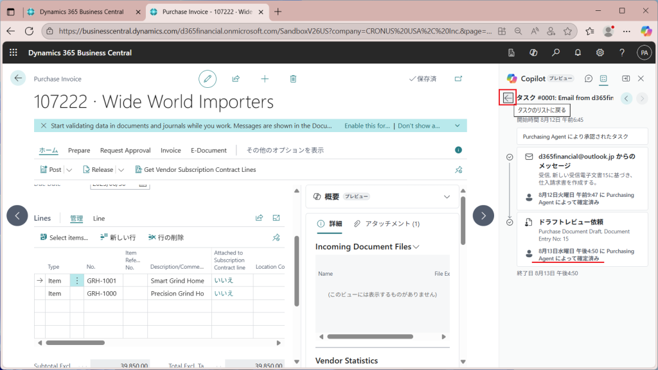Open the Copilot icon in Business Central header
658x370 pixels.
(x=533, y=53)
